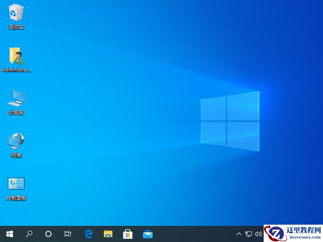
Task: Open the Start menu
Action: 9,234
